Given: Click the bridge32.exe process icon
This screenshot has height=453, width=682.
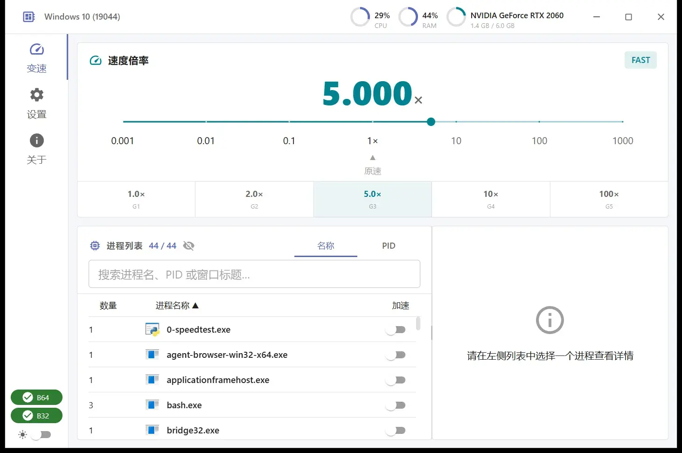Looking at the screenshot, I should click(152, 430).
